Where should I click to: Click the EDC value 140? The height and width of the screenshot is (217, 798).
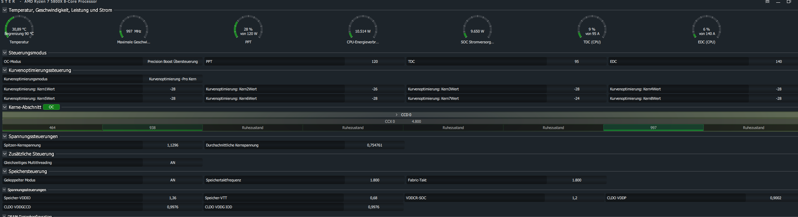pyautogui.click(x=773, y=61)
